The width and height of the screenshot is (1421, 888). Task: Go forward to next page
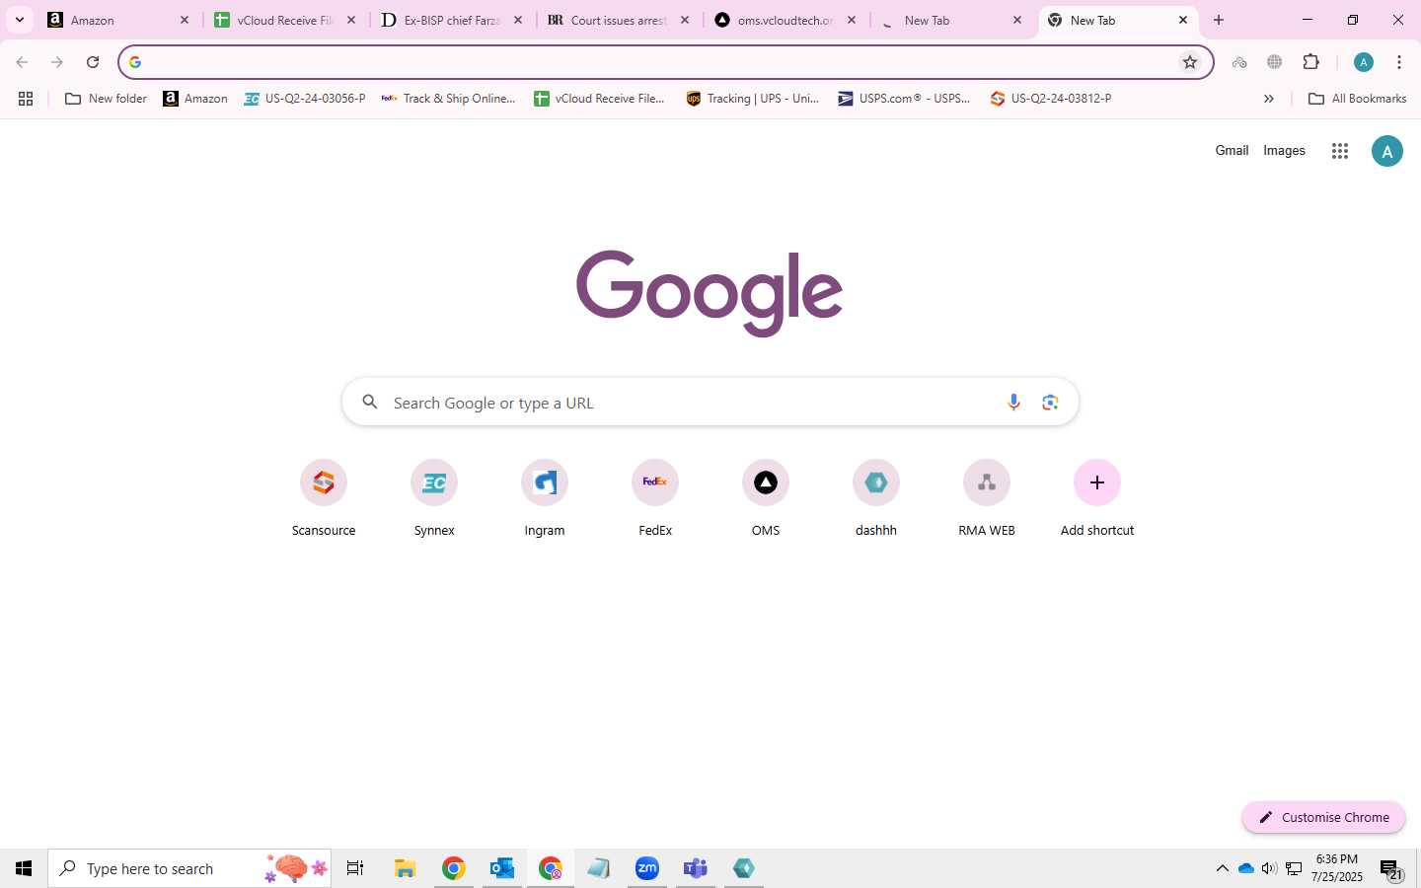[57, 62]
